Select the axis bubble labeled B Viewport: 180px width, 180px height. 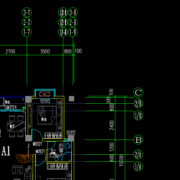coord(138,140)
